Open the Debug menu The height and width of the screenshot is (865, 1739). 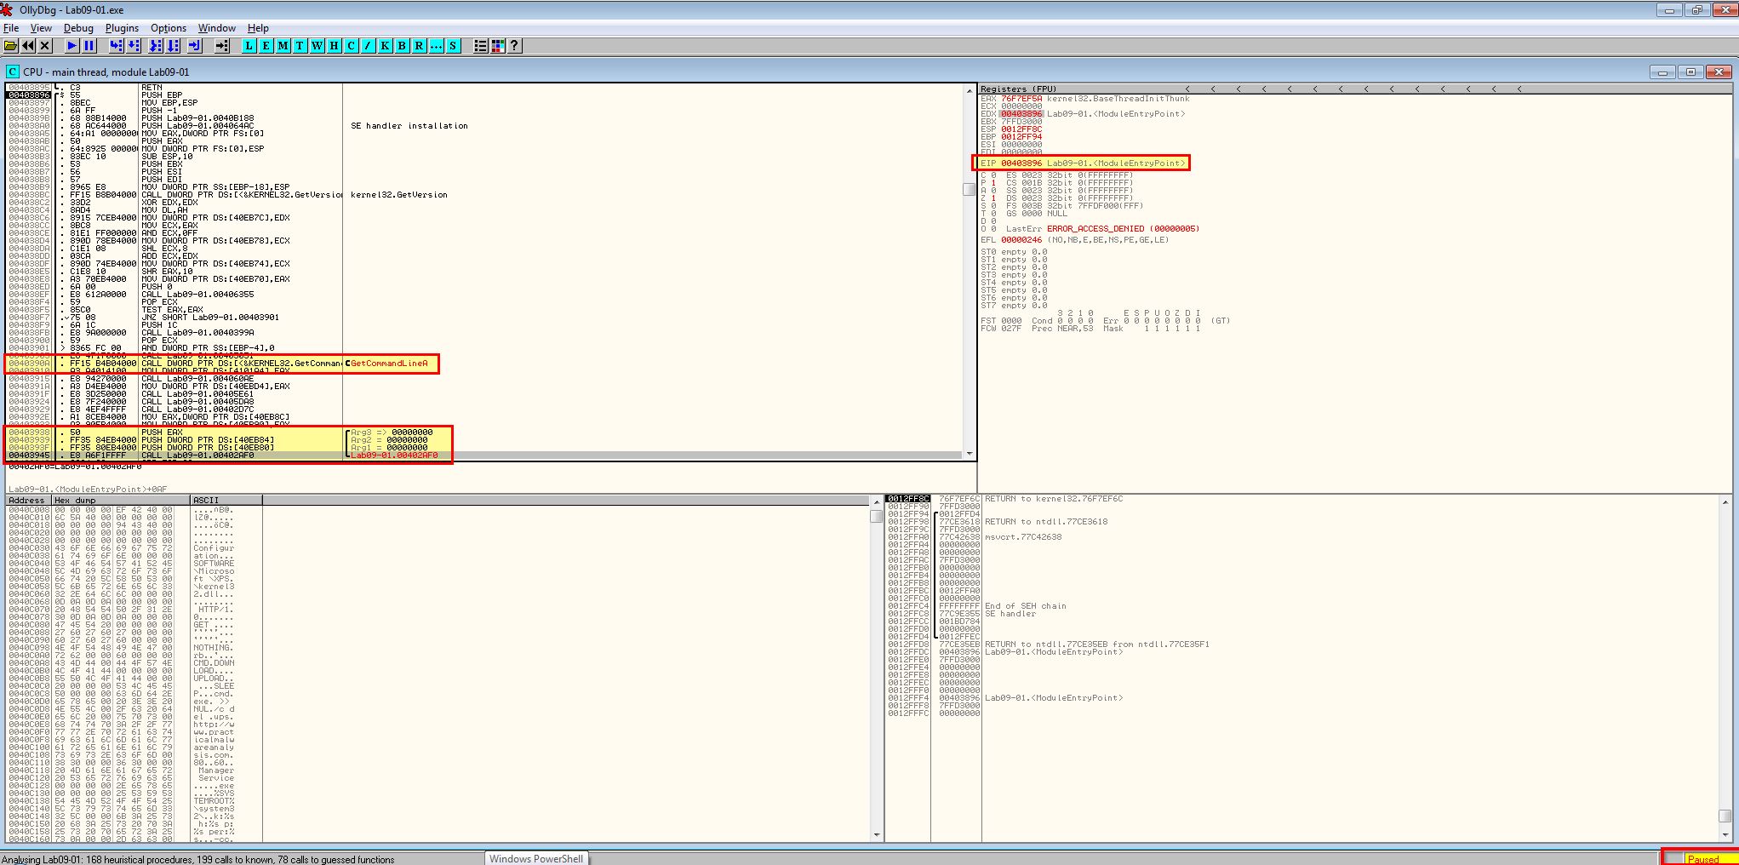(78, 28)
